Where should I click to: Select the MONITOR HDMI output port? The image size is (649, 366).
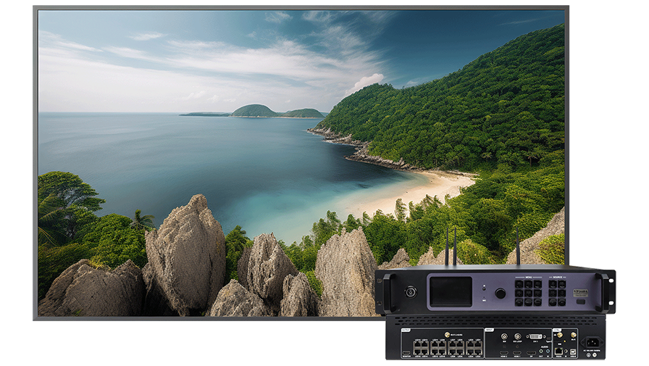[x=407, y=353]
